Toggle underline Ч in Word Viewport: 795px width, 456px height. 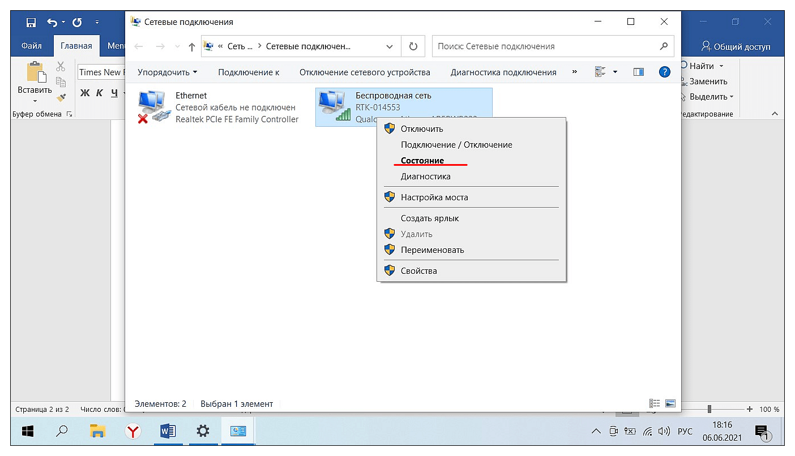(x=114, y=93)
